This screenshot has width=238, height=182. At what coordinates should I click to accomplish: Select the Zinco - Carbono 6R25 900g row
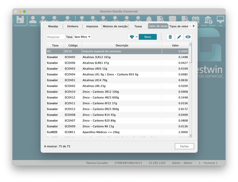pyautogui.click(x=117, y=109)
